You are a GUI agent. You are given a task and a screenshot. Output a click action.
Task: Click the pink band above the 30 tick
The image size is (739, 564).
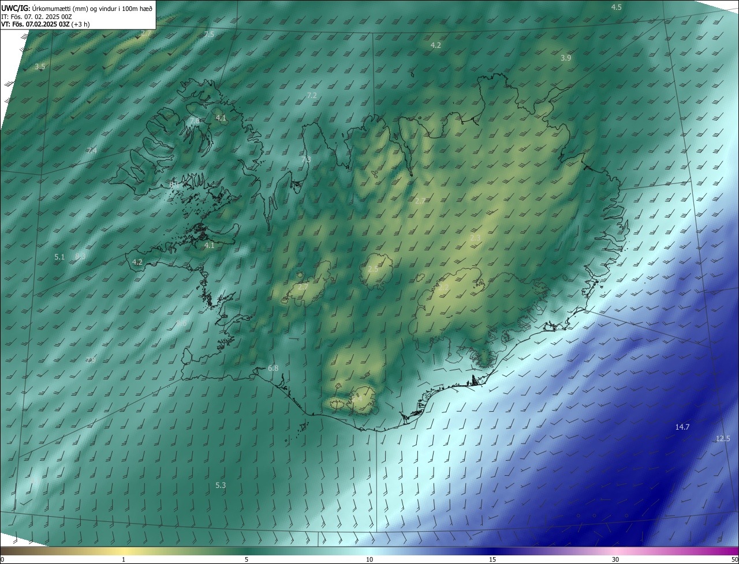[615, 551]
